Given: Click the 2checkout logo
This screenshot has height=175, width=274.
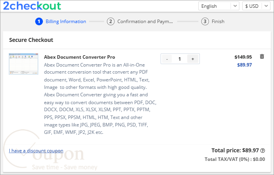Looking at the screenshot, I should pos(32,6).
